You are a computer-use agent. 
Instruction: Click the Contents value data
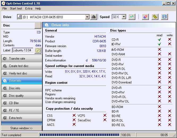(38, 45)
